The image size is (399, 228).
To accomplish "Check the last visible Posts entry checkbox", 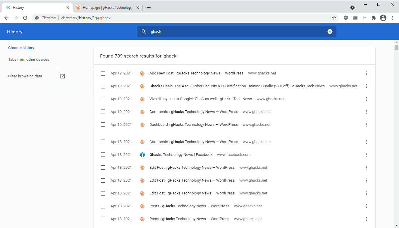I will click(103, 219).
